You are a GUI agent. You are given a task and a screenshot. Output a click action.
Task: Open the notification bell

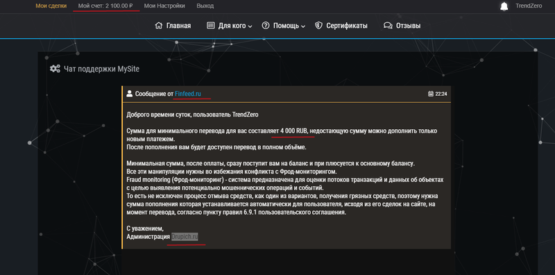(504, 6)
